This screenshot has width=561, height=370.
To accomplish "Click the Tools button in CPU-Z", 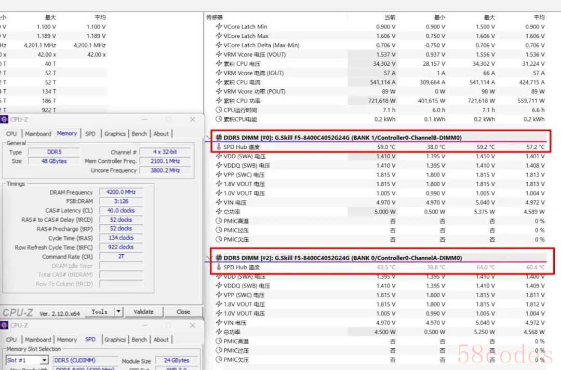I will 99,312.
